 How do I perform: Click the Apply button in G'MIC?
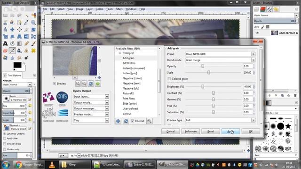click(231, 131)
